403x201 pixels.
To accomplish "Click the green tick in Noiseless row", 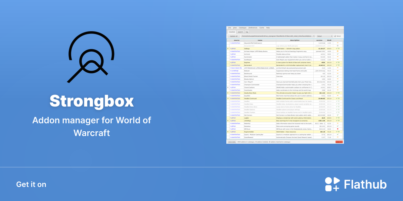I will tap(338, 126).
